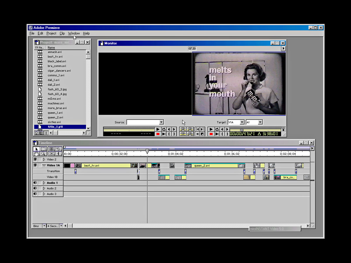
Task: Toggle the lock box on Audio 3
Action: coord(40,194)
